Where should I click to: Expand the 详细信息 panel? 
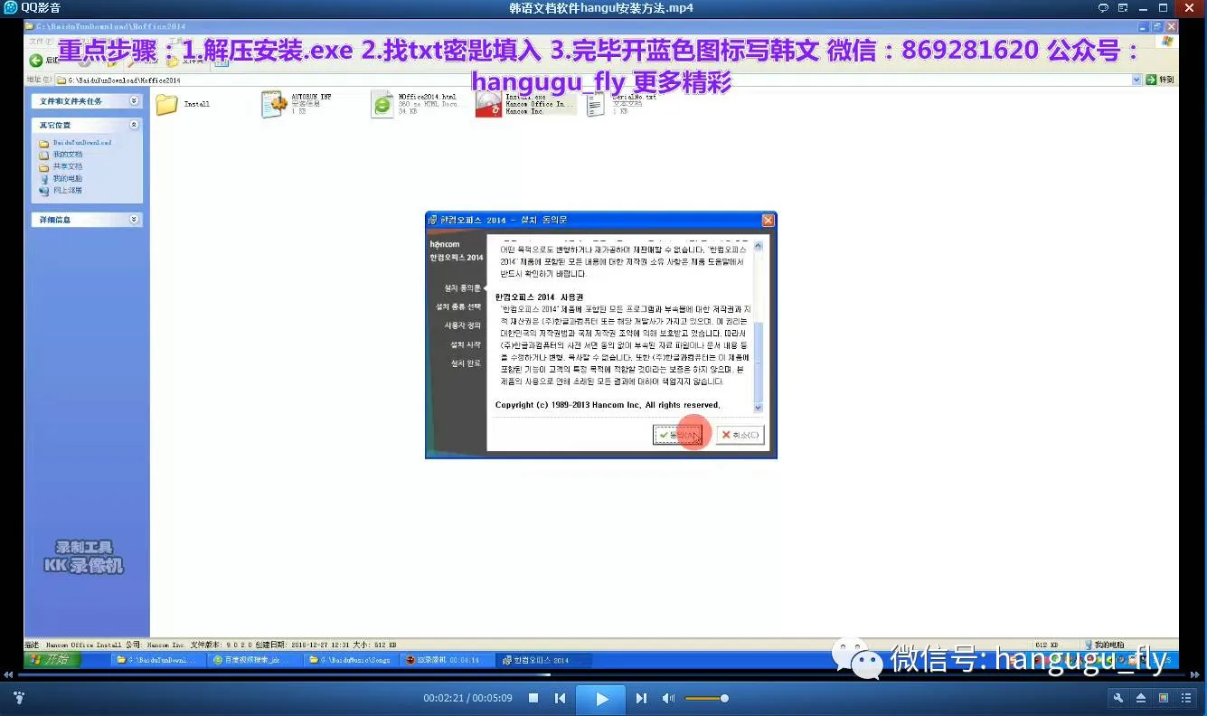pyautogui.click(x=135, y=220)
